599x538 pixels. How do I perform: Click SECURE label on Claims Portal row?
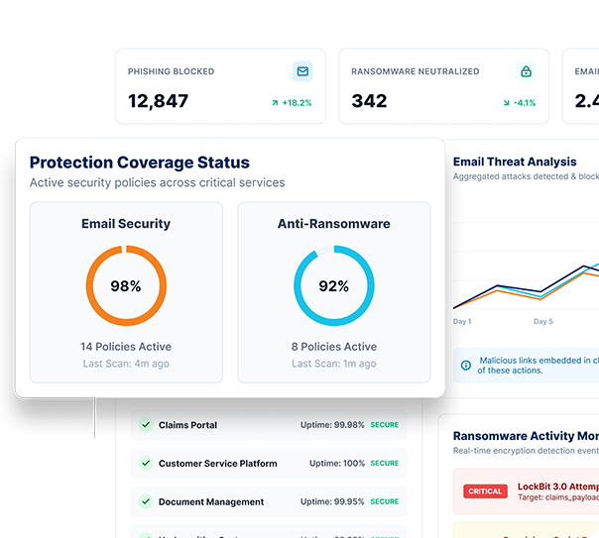click(385, 425)
